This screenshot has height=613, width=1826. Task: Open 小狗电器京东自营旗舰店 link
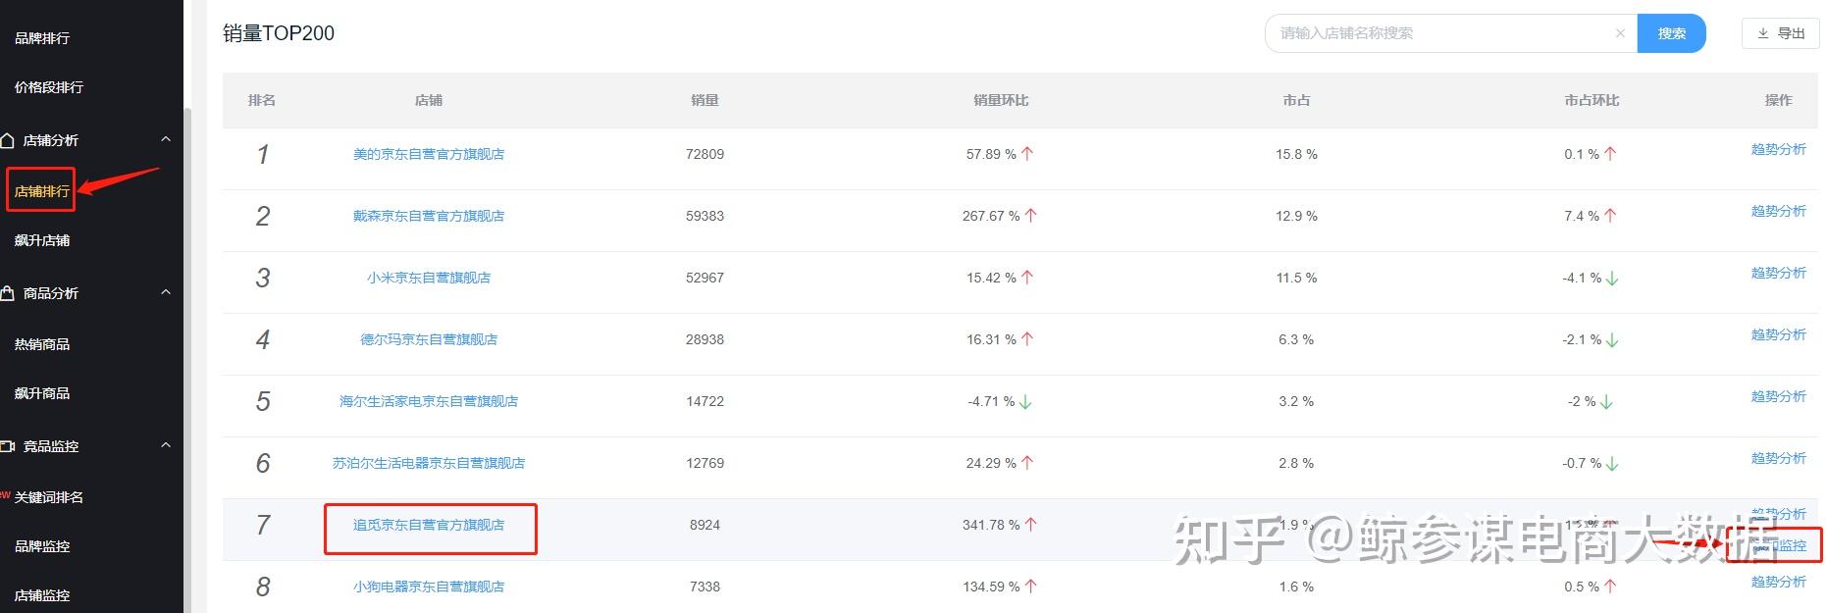tap(429, 587)
